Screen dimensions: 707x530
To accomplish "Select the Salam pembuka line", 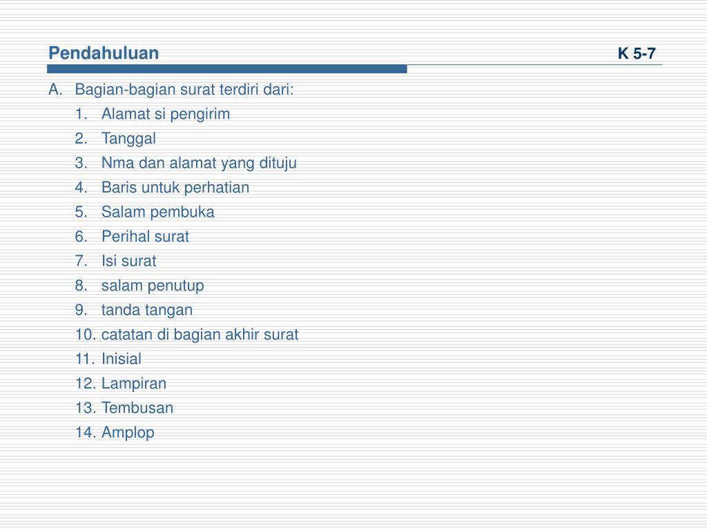I will pos(158,212).
